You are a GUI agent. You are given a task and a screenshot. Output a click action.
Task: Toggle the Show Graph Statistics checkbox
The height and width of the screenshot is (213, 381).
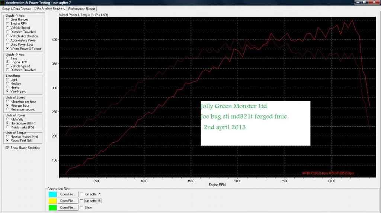pos(8,148)
